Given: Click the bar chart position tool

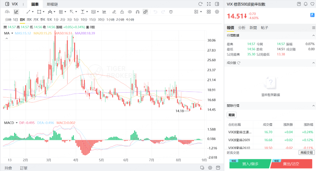Looking at the screenshot, I should click(x=104, y=12).
